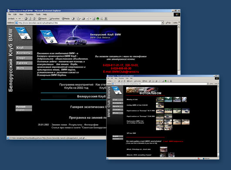Click the Stop icon in the main toolbar
This screenshot has height=170, width=231.
click(26, 19)
